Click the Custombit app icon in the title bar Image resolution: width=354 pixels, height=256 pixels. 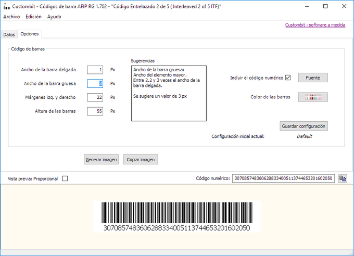(x=7, y=7)
